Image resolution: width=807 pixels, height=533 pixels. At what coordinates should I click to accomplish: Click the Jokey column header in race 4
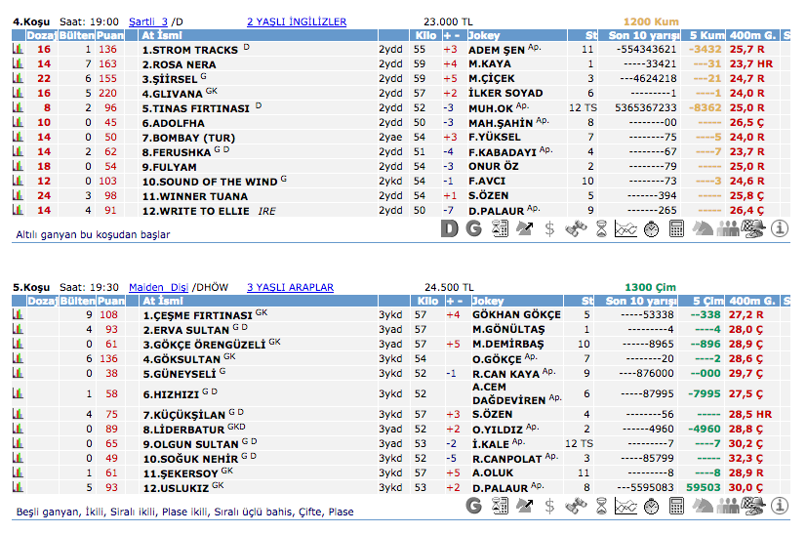point(486,34)
